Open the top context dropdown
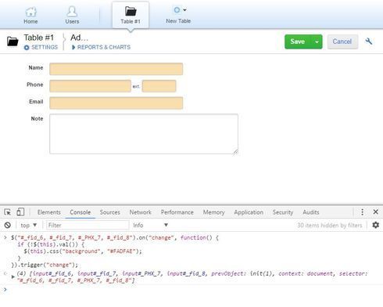This screenshot has height=307, width=383. coord(28,225)
